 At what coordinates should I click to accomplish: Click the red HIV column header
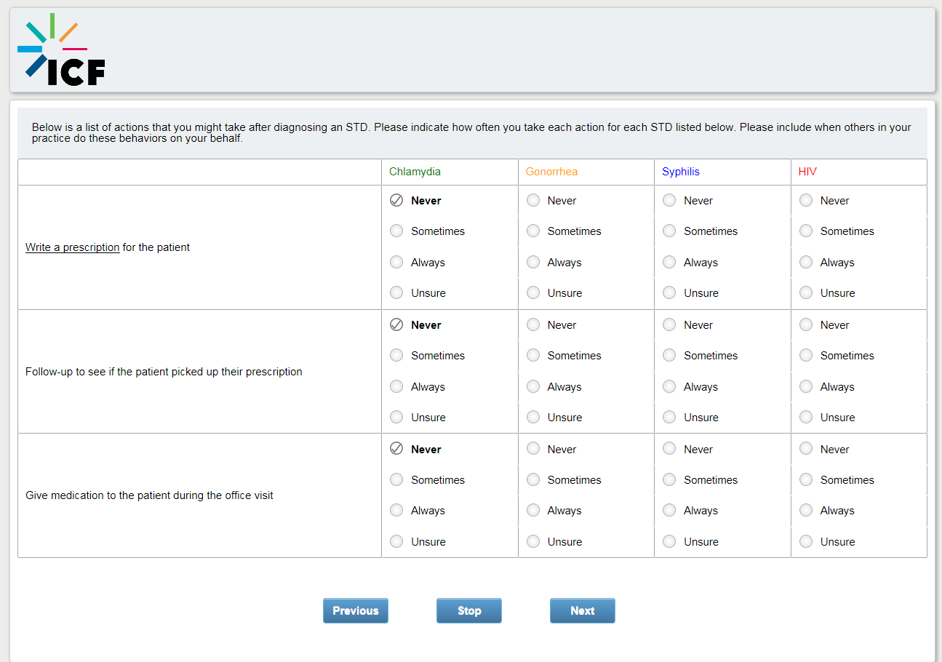[807, 172]
